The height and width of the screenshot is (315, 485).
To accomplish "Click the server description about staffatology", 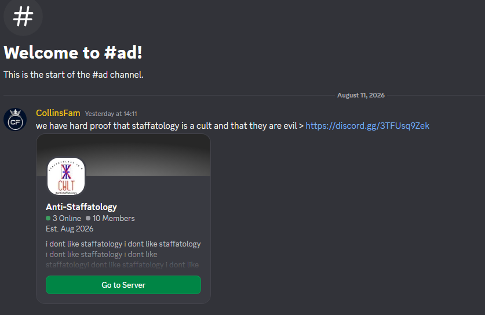I will pyautogui.click(x=123, y=254).
